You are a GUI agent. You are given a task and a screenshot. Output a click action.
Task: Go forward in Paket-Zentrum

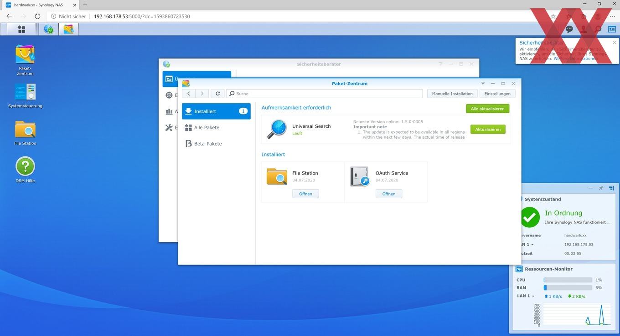click(x=202, y=93)
